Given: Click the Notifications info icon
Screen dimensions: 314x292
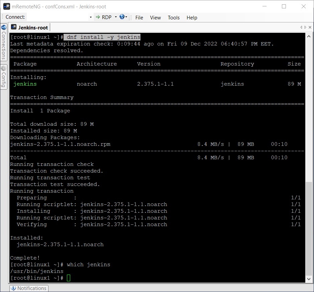Looking at the screenshot, I should [x=13, y=288].
